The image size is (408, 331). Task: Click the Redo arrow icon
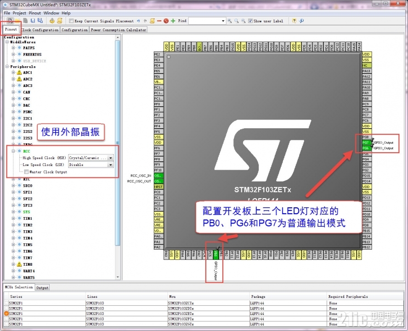145,21
